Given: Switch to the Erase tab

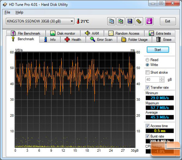Looking at the screenshot, I should coord(164,40).
